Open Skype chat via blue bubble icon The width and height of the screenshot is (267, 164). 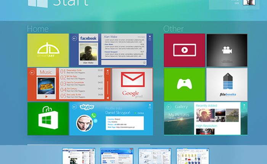(95, 121)
